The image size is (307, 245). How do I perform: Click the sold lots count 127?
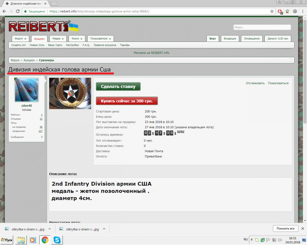(40, 131)
